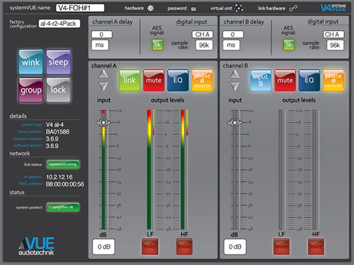Open channel A digital input CH A selector

pyautogui.click(x=202, y=35)
